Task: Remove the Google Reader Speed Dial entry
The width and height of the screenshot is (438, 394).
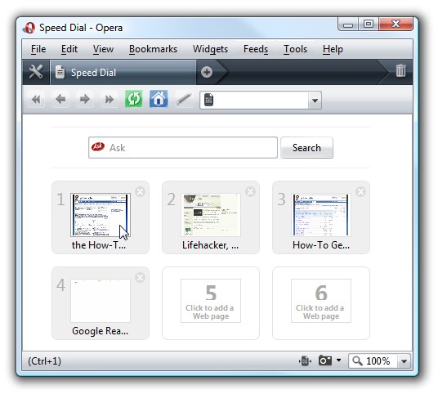Action: coord(140,278)
